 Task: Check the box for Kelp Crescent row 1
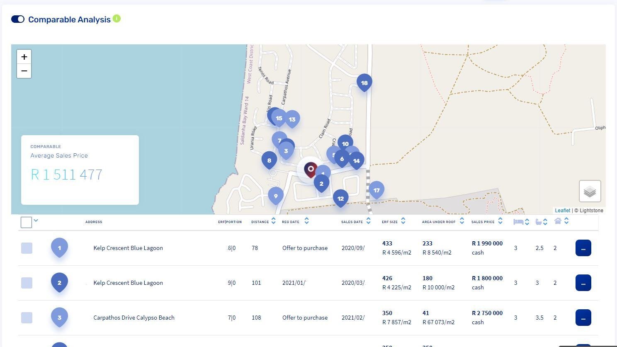27,248
